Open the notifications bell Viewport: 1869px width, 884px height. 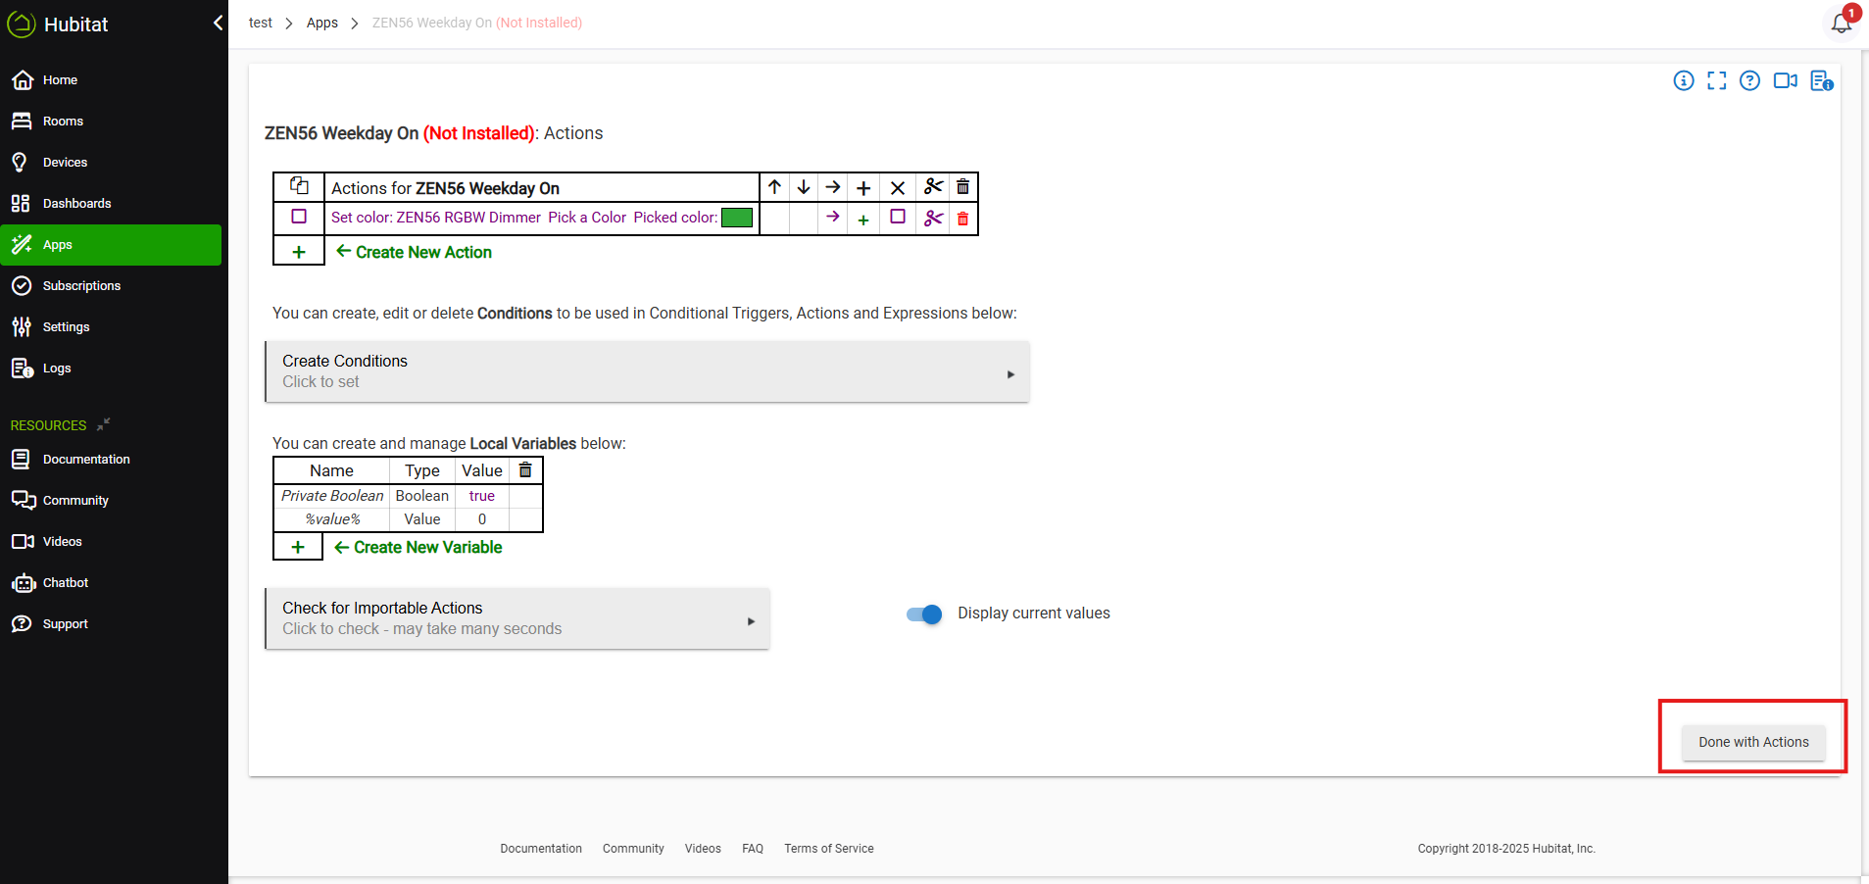click(x=1842, y=23)
